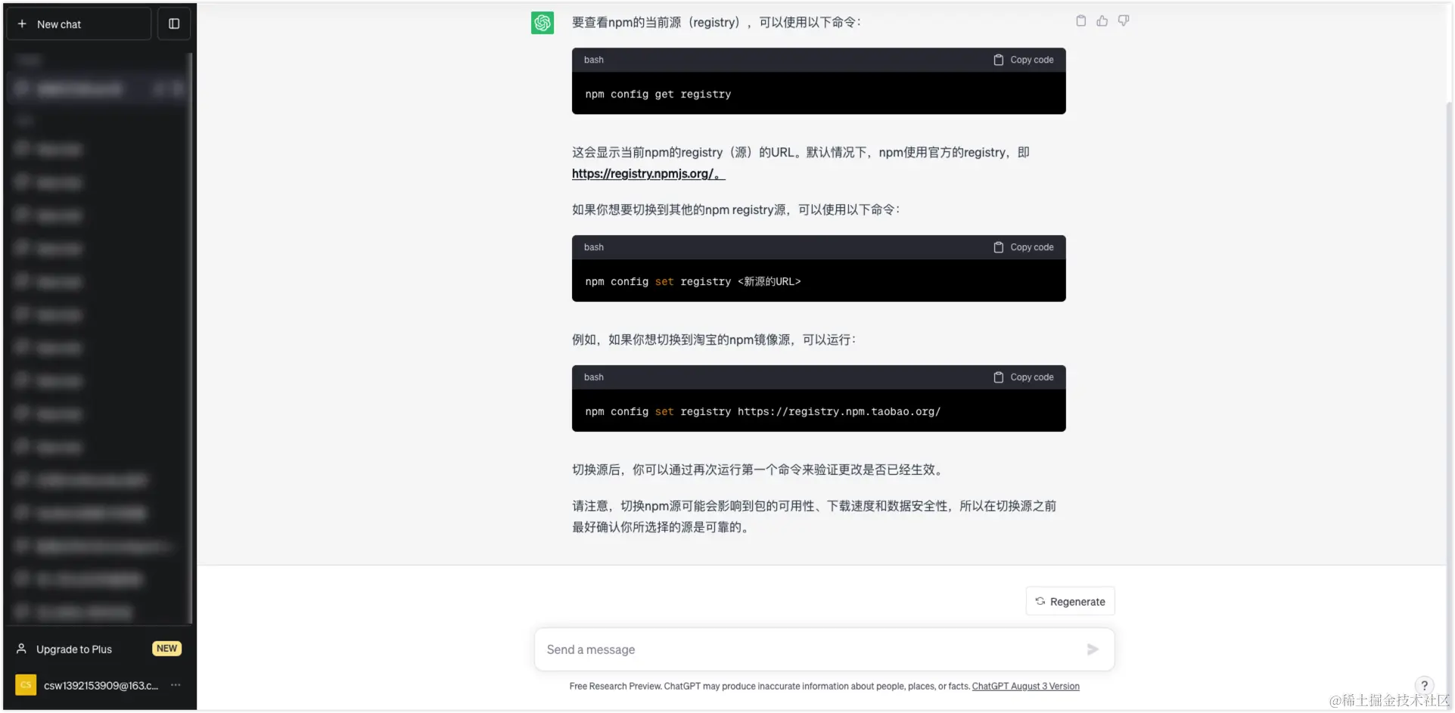Viewport: 1455px width, 713px height.
Task: Click the taobao registry URL in the code
Action: (839, 412)
